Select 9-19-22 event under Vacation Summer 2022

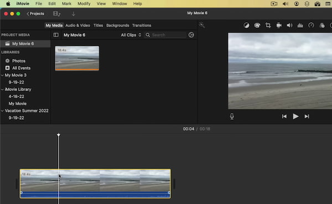[x=16, y=118]
